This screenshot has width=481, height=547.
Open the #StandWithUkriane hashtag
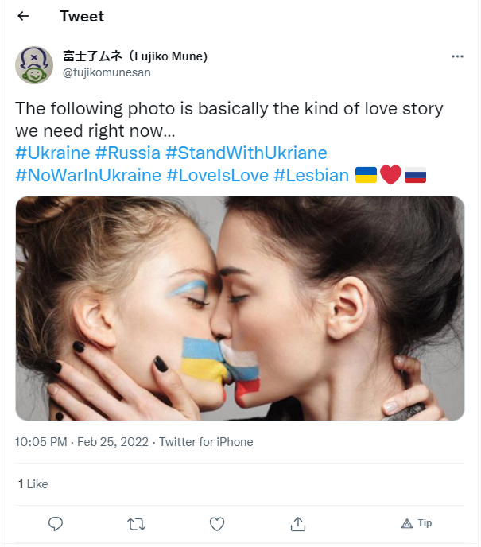246,153
